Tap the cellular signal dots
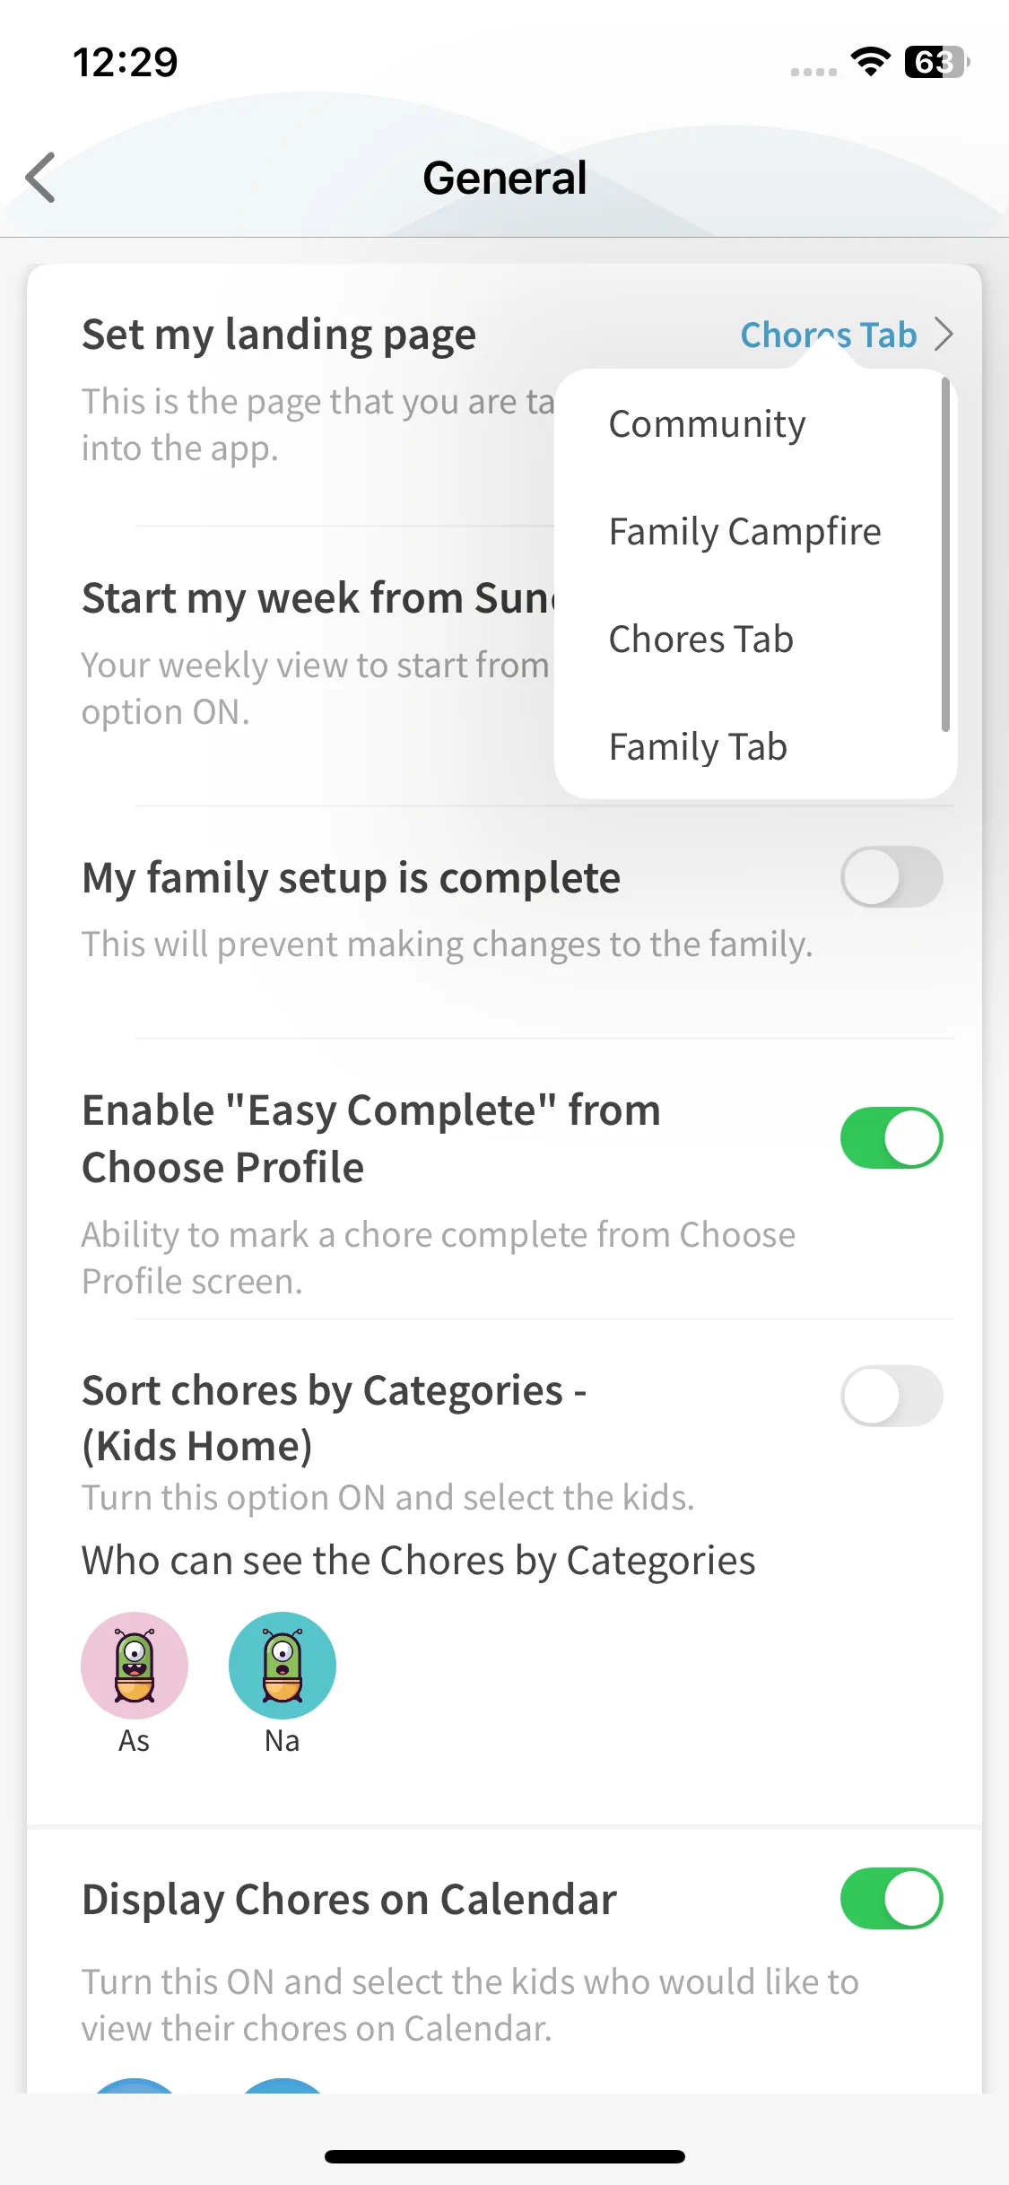The image size is (1009, 2185). (x=813, y=71)
